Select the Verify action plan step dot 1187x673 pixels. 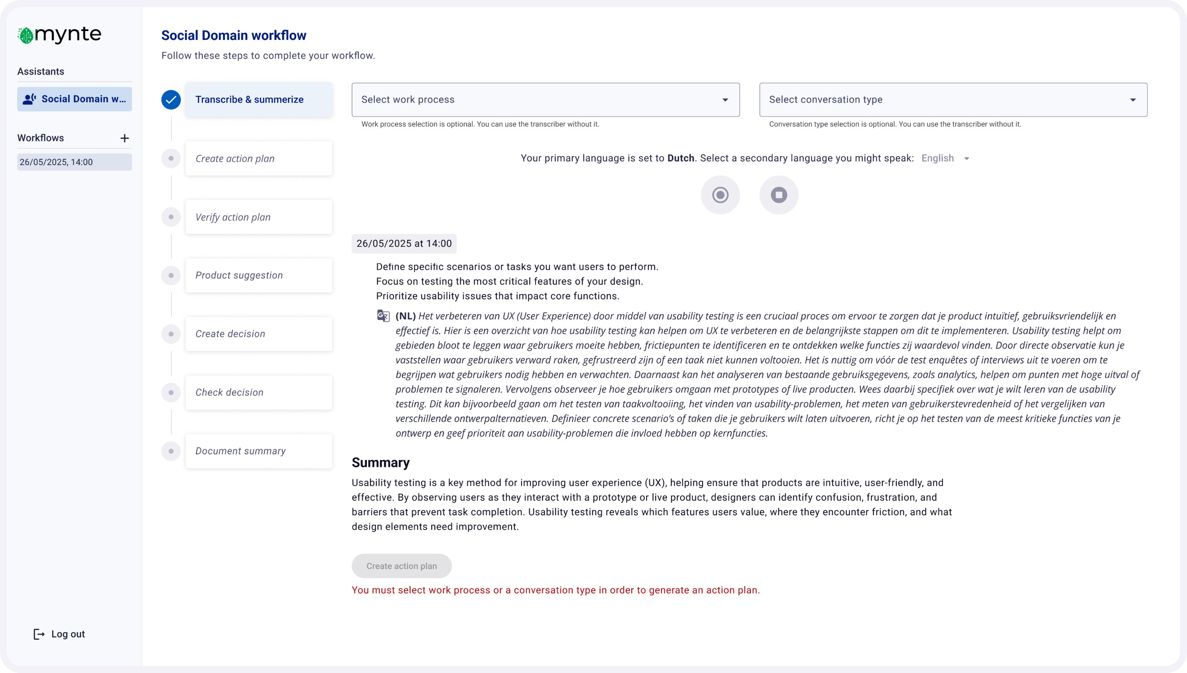[171, 217]
